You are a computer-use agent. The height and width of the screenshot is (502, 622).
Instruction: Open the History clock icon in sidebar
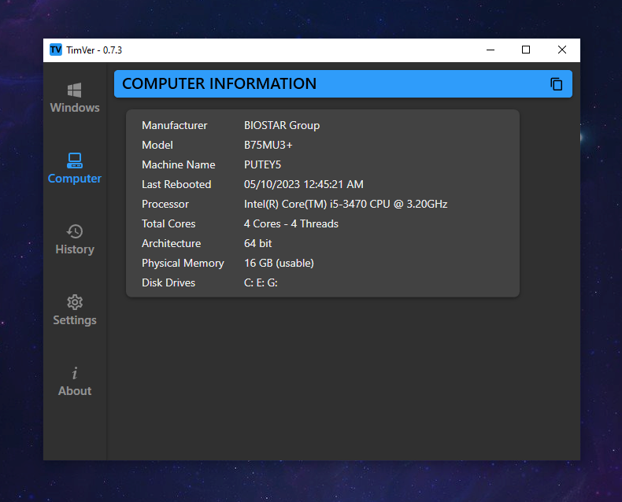[75, 231]
